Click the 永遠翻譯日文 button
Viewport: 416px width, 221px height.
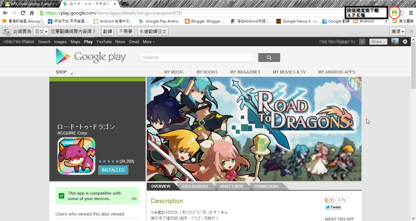153,32
